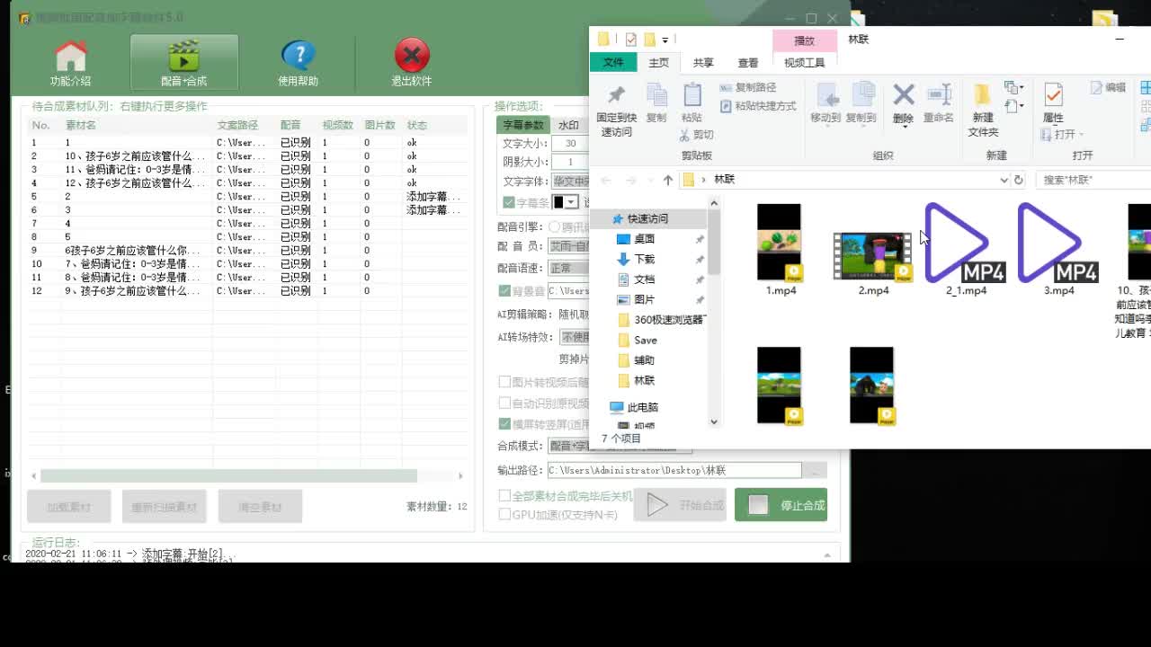Select the 2.mp4 video thumbnail
Viewport: 1151px width, 647px height.
click(x=872, y=255)
